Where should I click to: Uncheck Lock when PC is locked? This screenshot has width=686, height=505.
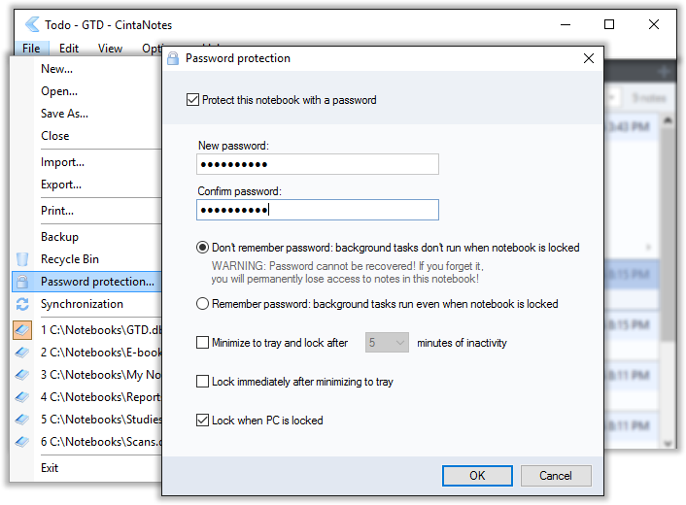coord(202,421)
